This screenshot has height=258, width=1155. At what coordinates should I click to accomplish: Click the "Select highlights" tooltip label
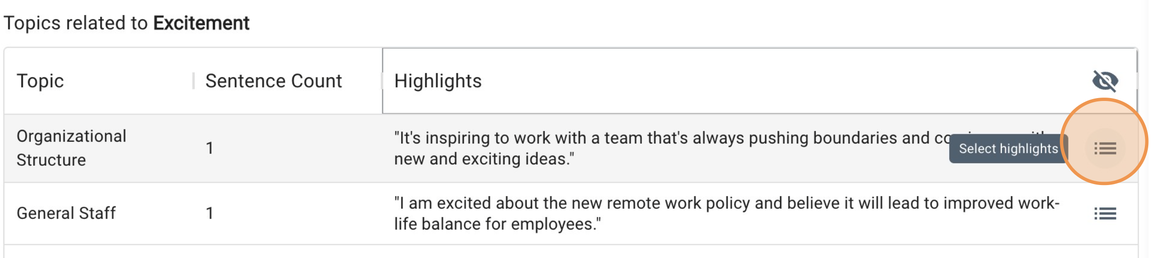click(x=1008, y=149)
